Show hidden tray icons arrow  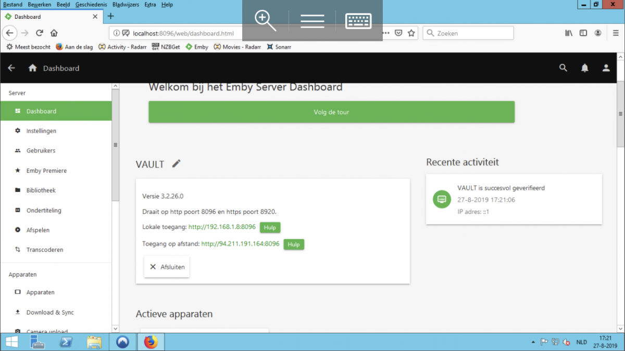[x=533, y=342]
